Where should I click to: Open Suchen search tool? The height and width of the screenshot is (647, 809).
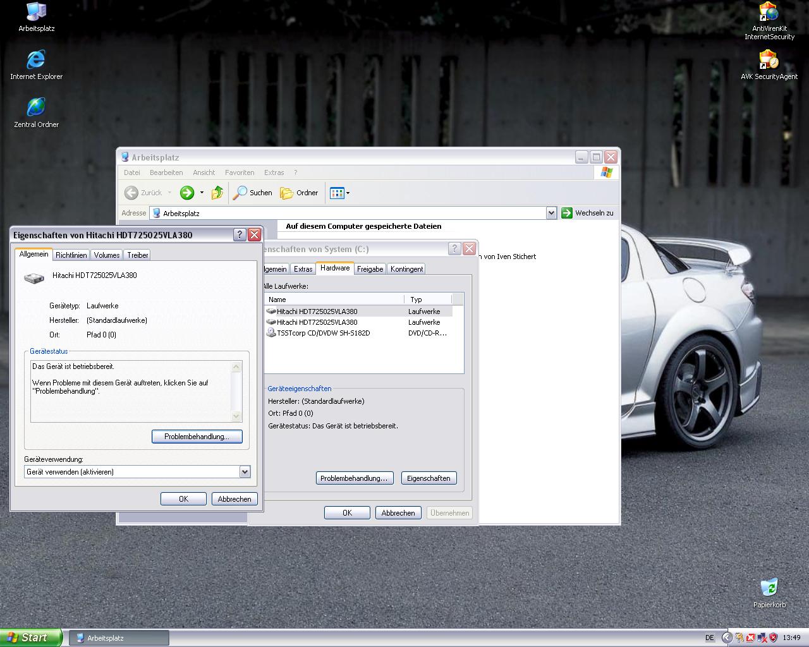click(x=253, y=193)
